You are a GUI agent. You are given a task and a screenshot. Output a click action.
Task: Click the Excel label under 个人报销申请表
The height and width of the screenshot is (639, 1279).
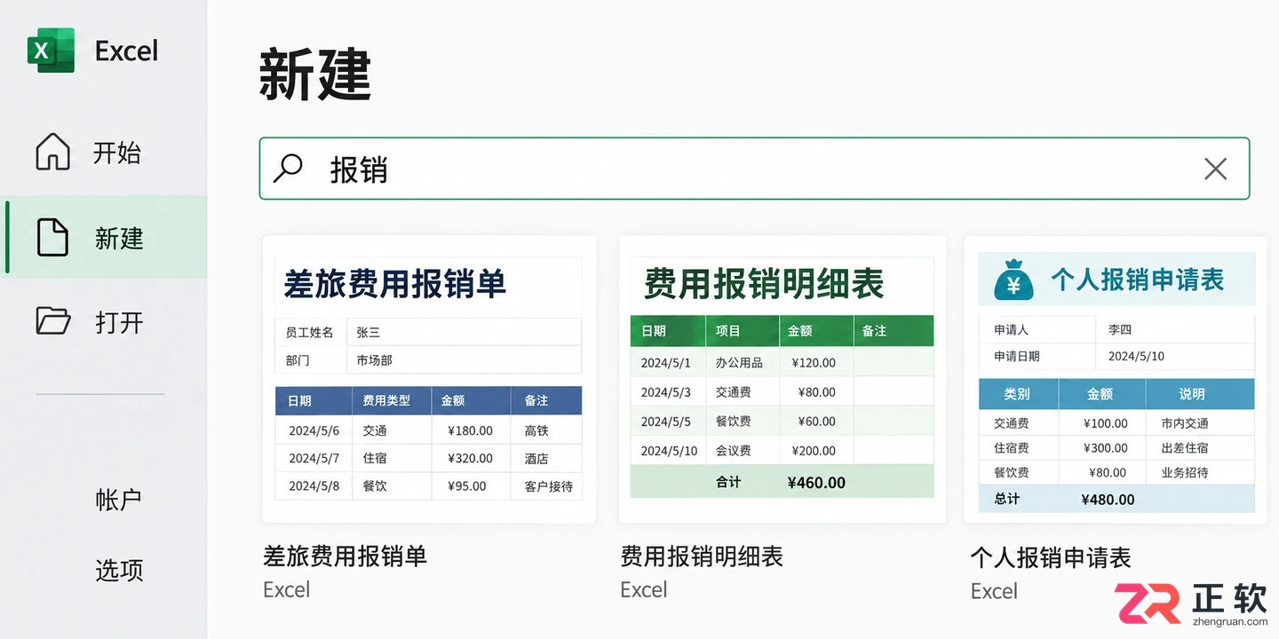(994, 591)
